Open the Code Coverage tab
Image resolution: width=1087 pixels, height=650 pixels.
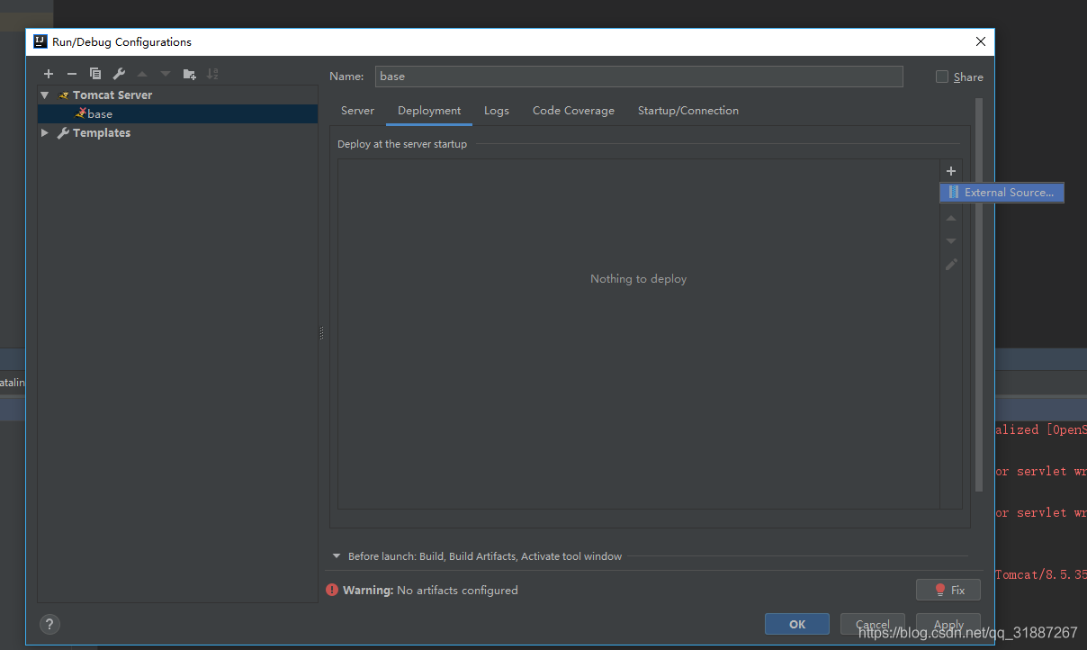573,111
